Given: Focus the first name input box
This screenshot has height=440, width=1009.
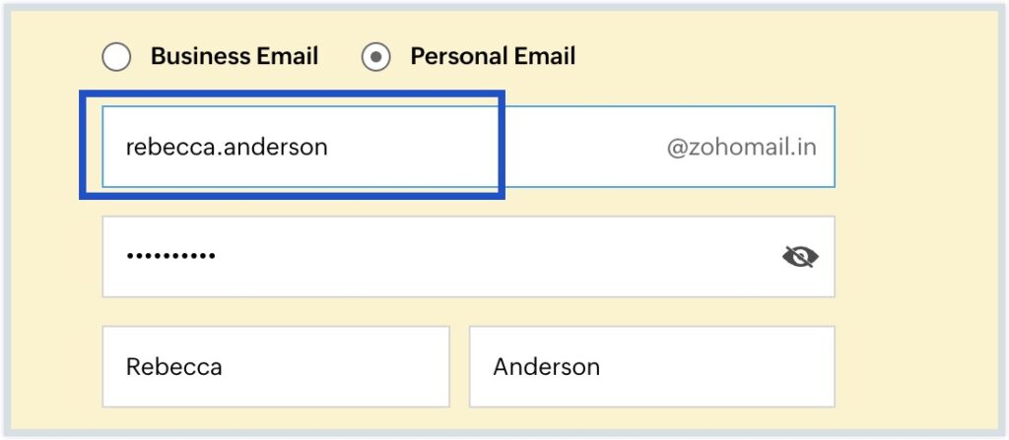Looking at the screenshot, I should pyautogui.click(x=276, y=366).
